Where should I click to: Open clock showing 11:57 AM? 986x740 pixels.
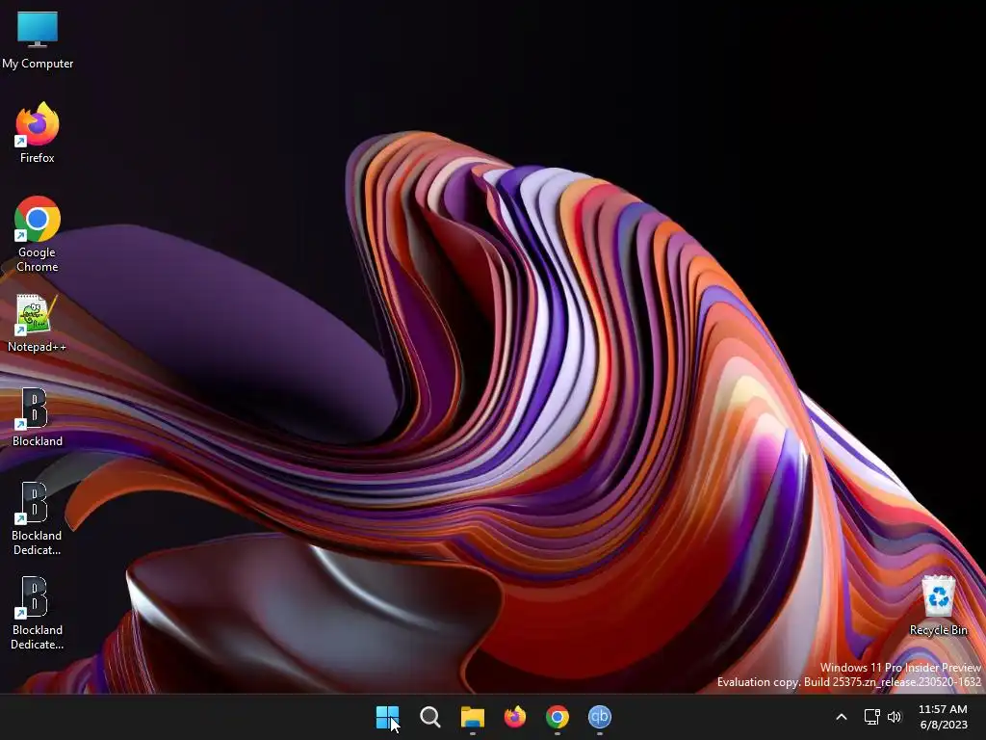pyautogui.click(x=944, y=717)
